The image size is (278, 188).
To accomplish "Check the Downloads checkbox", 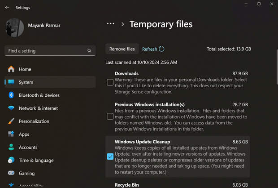I will pyautogui.click(x=110, y=82).
